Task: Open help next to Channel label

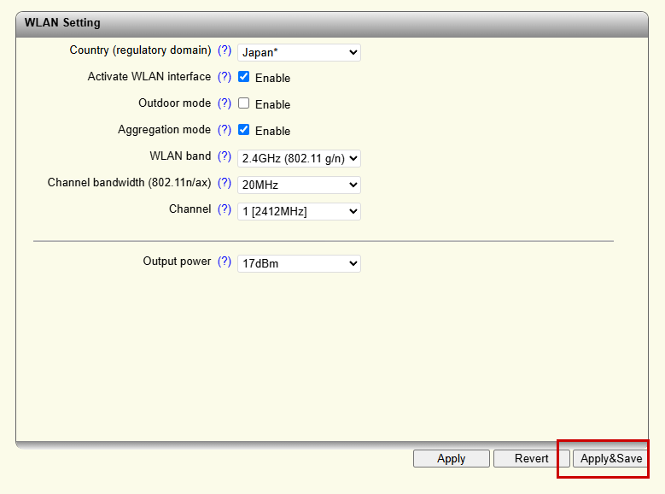Action: (x=225, y=209)
